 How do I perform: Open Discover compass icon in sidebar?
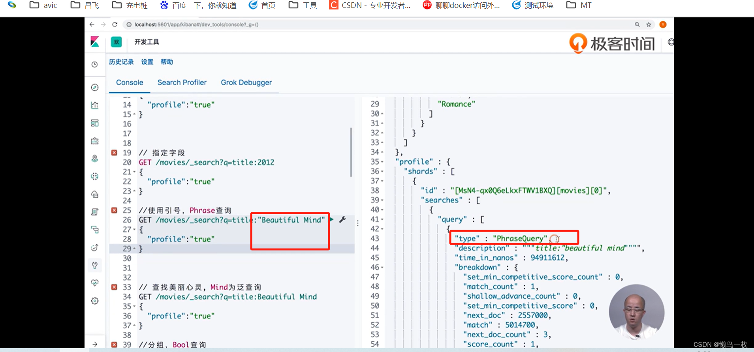tap(95, 88)
